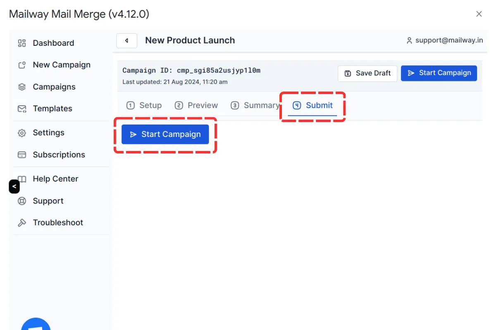496x330 pixels.
Task: Click the New Campaign icon in sidebar
Action: pos(22,65)
